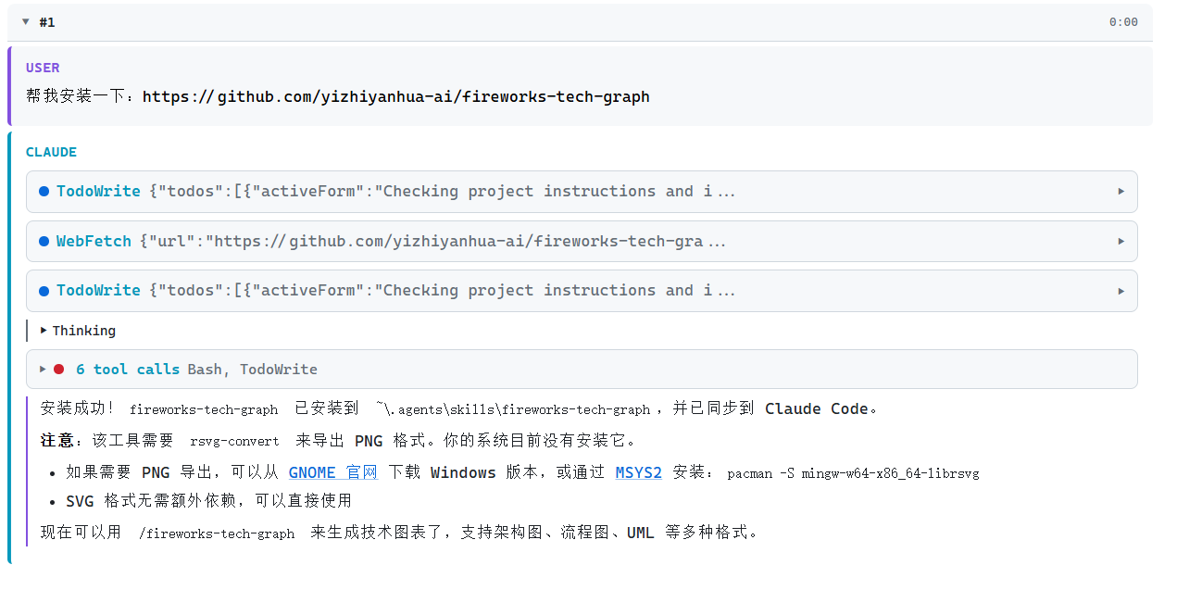Click the 0:00 timestamp

click(1123, 22)
